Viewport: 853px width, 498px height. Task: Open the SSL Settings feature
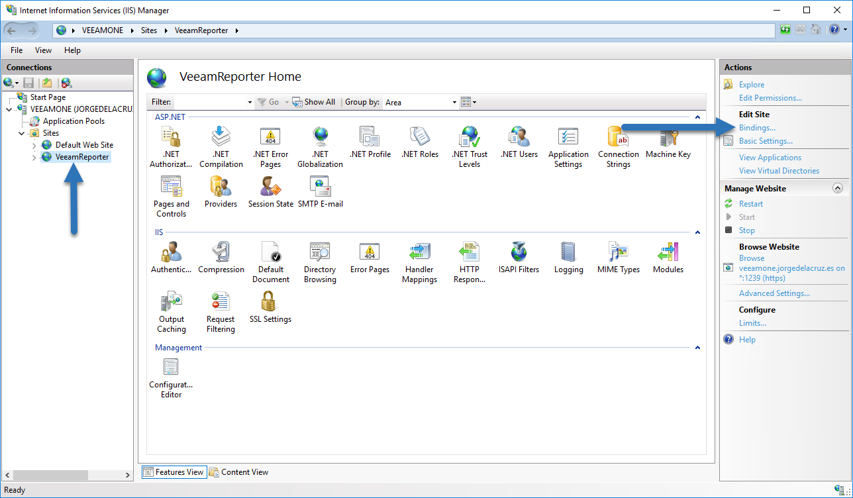click(x=270, y=307)
